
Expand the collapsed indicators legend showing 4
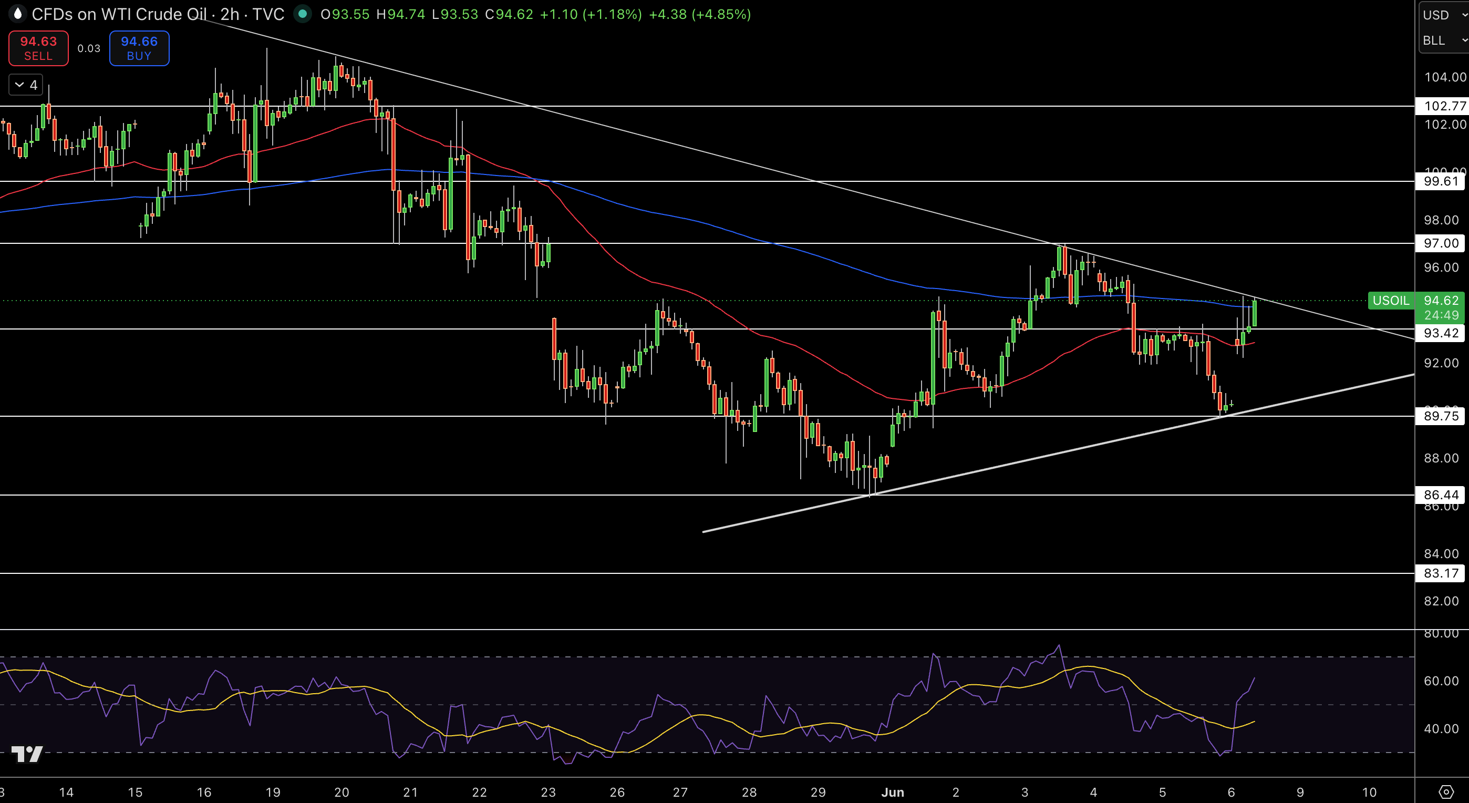point(26,85)
